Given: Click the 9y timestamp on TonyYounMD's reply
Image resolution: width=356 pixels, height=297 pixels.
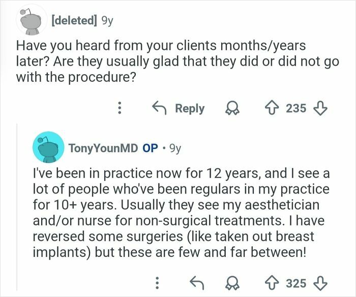Looking at the screenshot, I should [174, 148].
